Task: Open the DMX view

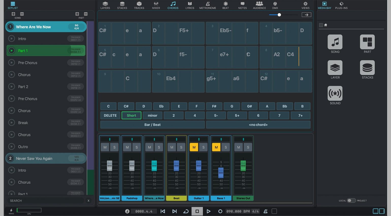Action: pos(275,5)
